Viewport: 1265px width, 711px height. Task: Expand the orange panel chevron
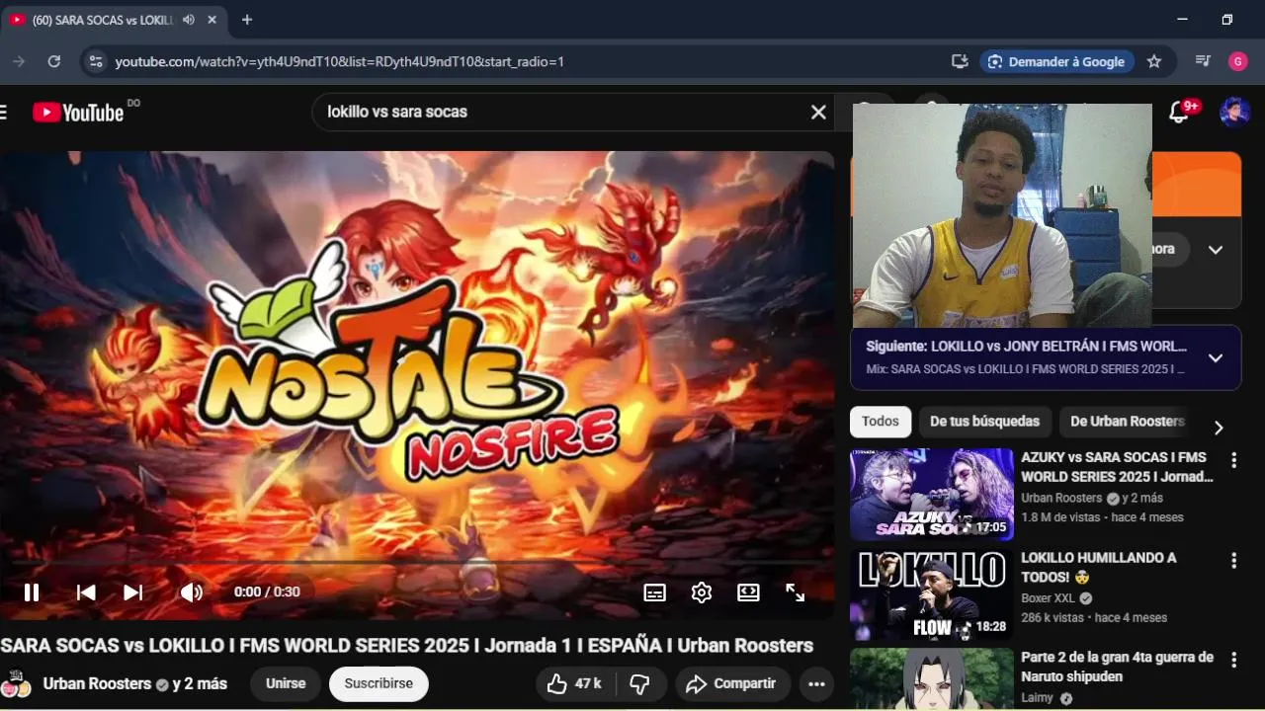[x=1216, y=249]
